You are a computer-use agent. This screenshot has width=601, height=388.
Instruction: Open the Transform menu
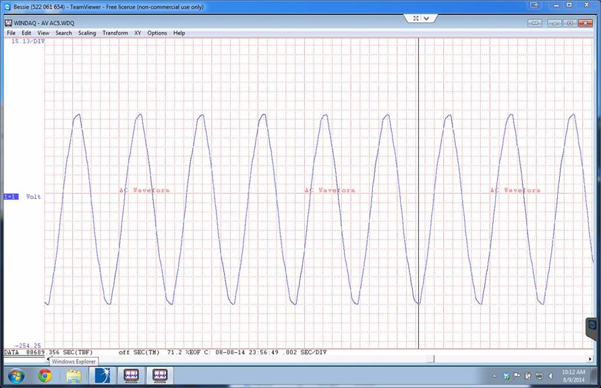coord(115,33)
